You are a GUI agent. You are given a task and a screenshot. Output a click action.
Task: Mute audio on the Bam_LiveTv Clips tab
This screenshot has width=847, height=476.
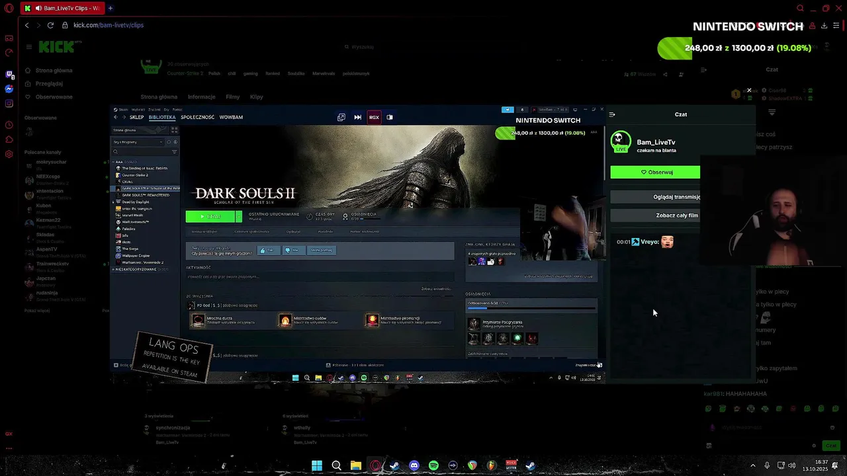pyautogui.click(x=38, y=9)
